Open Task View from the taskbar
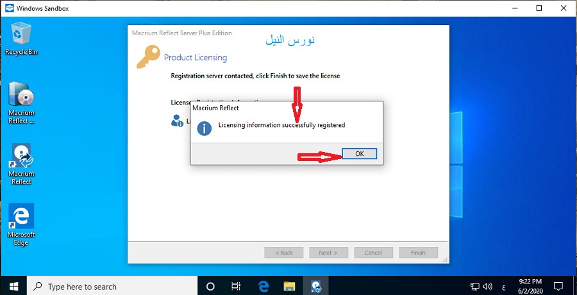Image resolution: width=577 pixels, height=295 pixels. point(236,286)
